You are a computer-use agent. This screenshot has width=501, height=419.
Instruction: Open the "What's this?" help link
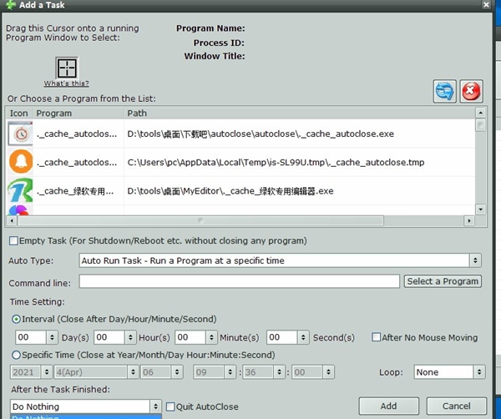(x=67, y=83)
